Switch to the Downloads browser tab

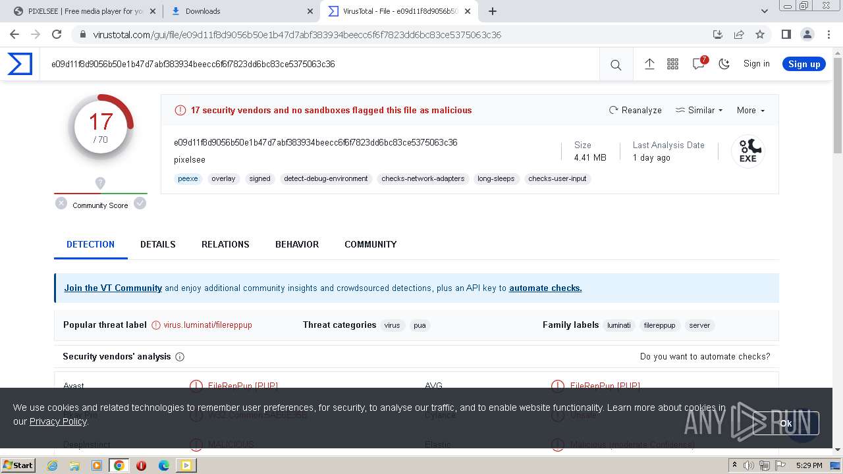click(x=240, y=11)
